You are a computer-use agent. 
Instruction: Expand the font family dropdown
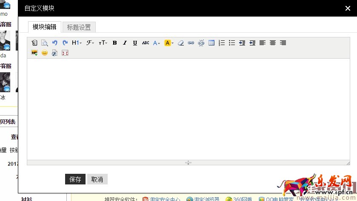pyautogui.click(x=90, y=43)
